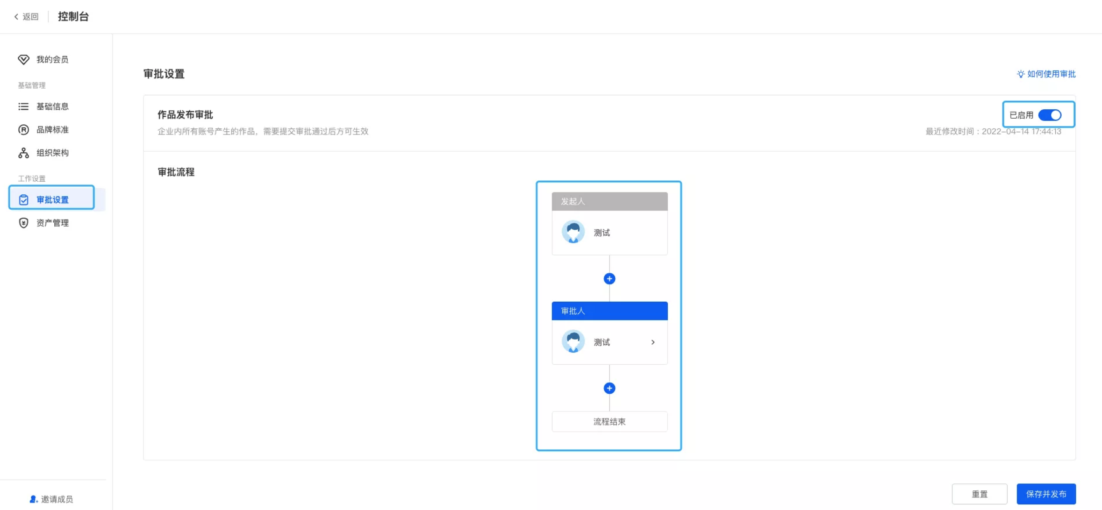Open the 审批设置 sidebar menu item

[x=52, y=199]
